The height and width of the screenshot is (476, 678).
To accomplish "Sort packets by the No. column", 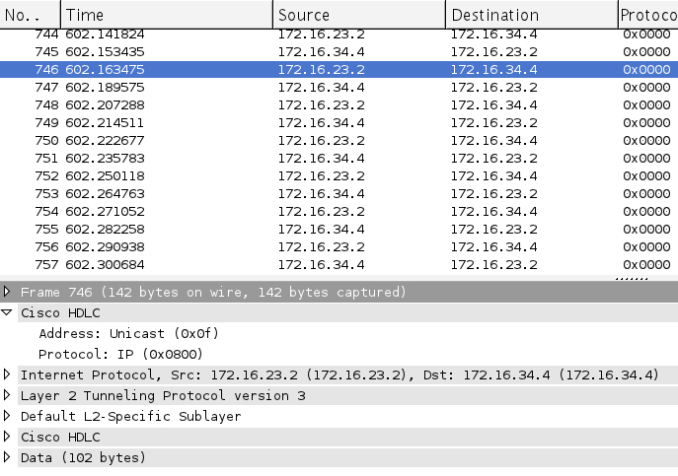I will [30, 15].
